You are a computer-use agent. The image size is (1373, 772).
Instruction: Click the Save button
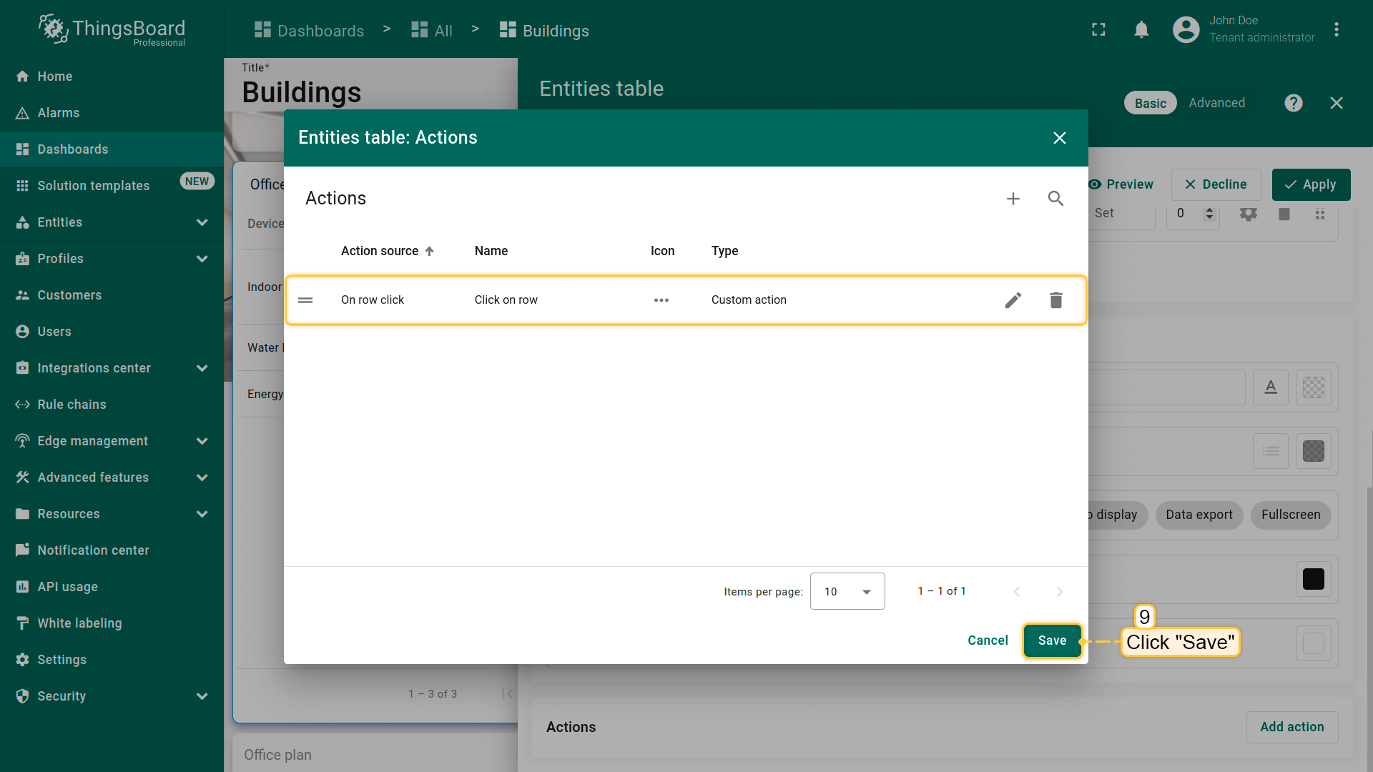1052,640
